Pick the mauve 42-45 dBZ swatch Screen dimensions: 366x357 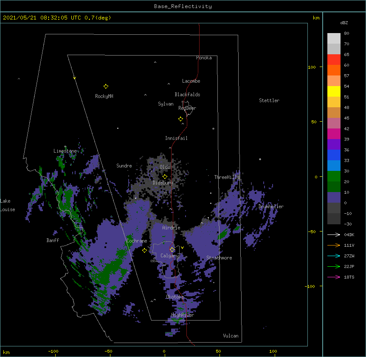(334, 123)
